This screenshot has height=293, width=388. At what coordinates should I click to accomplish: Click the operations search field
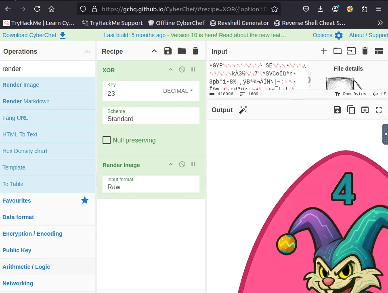[48, 69]
